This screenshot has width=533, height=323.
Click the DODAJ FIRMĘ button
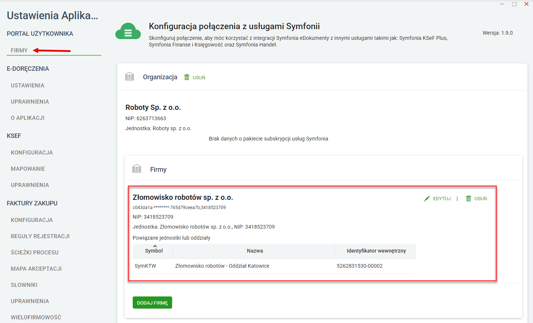coord(152,303)
